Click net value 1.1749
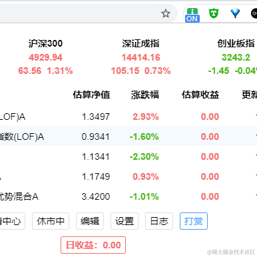This screenshot has height=257, width=257. (x=96, y=176)
